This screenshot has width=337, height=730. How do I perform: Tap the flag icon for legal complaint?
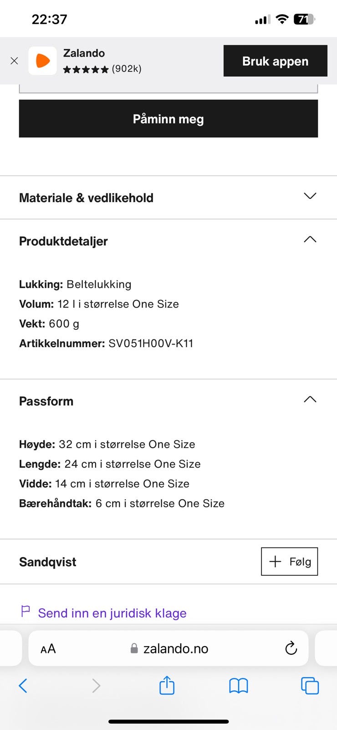26,611
